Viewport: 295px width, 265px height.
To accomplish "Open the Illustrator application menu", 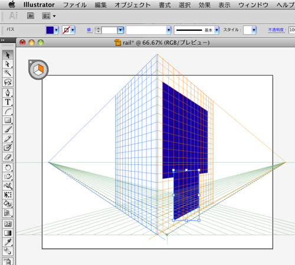I will pyautogui.click(x=39, y=5).
